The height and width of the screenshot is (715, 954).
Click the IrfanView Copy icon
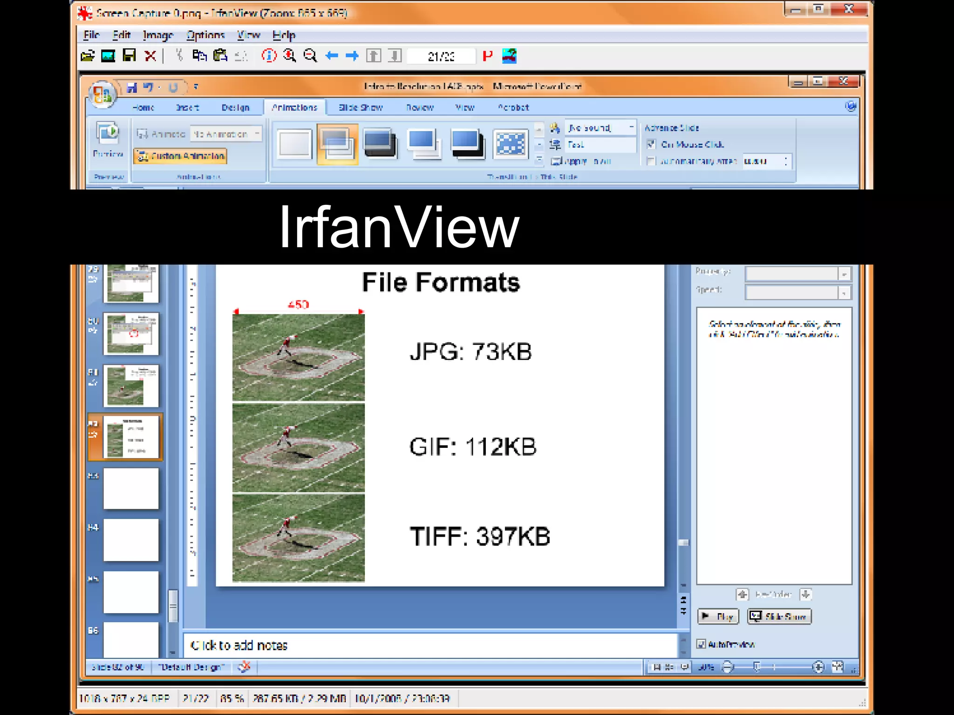click(200, 56)
